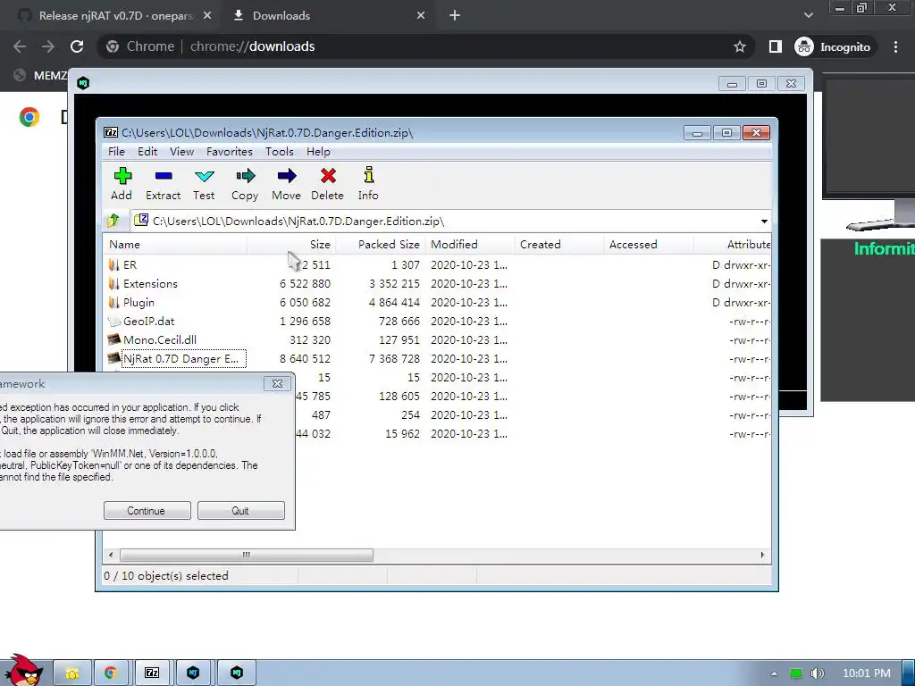Image resolution: width=915 pixels, height=686 pixels.
Task: Expand the 7-Zip address path dropdown
Action: [x=764, y=222]
